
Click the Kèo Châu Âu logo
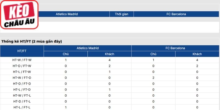pos(19,15)
